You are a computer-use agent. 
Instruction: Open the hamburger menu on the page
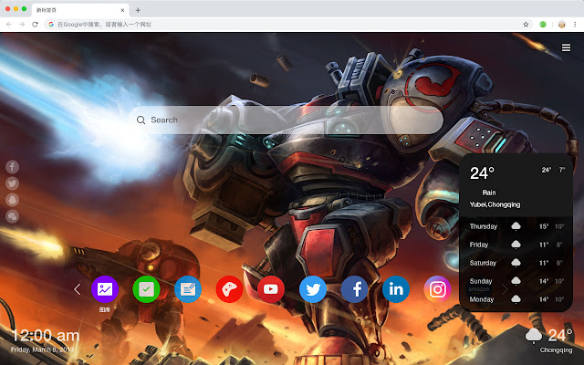click(566, 47)
